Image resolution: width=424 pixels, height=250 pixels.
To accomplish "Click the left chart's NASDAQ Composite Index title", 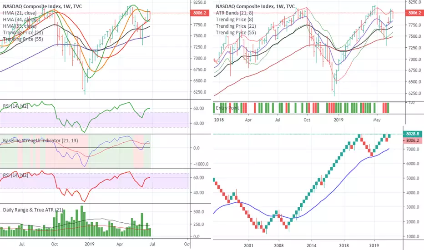I will [x=42, y=6].
